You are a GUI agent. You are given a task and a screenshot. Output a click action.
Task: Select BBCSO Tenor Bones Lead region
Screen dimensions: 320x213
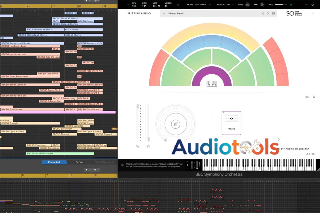coord(30,76)
